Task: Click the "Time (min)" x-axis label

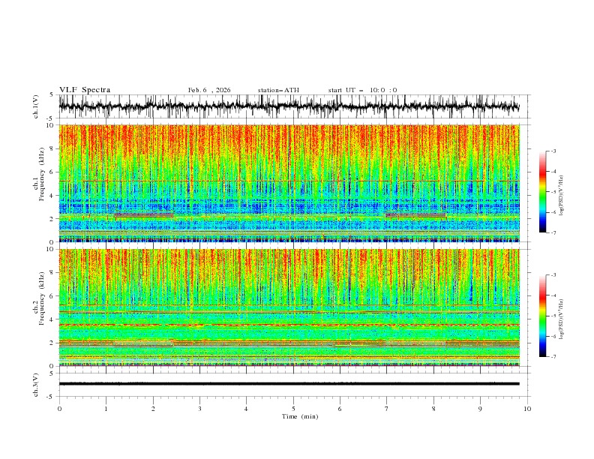Action: point(300,416)
